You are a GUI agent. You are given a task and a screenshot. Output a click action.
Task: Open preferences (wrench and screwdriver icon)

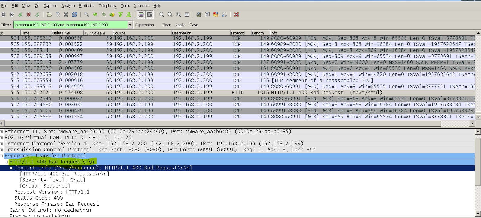click(224, 14)
